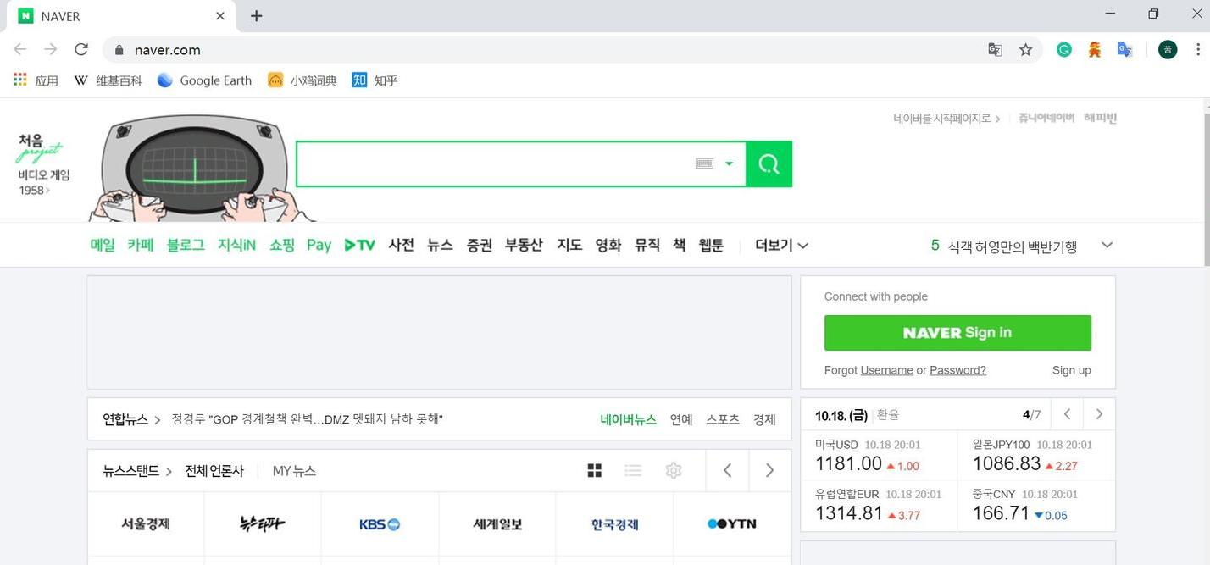1210x565 pixels.
Task: Open the 维基百科 bookmark
Action: coord(108,80)
